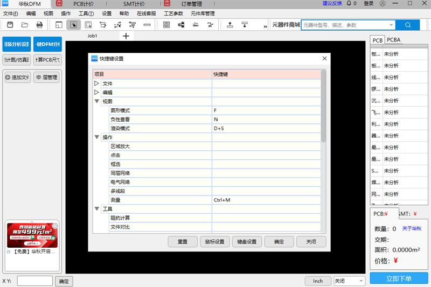Switch to the PCBA tab
431x287 pixels.
(x=393, y=40)
